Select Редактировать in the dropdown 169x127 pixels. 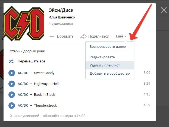(x=102, y=57)
